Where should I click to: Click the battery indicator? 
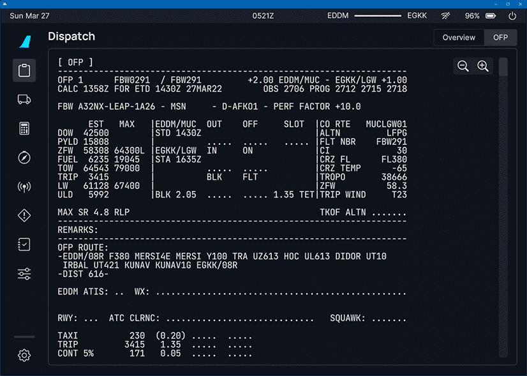tap(489, 15)
